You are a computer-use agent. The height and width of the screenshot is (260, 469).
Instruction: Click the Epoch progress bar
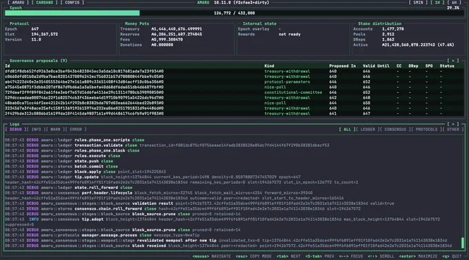pos(234,13)
